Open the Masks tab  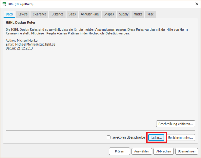pyautogui.click(x=138, y=14)
